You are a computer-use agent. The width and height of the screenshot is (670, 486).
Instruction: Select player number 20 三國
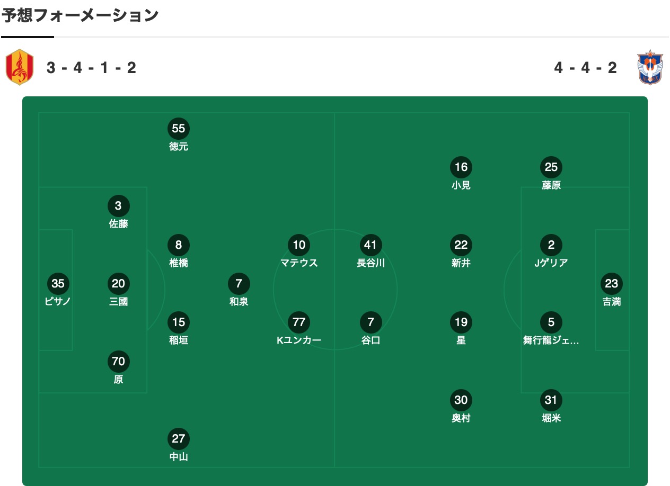[x=118, y=291]
